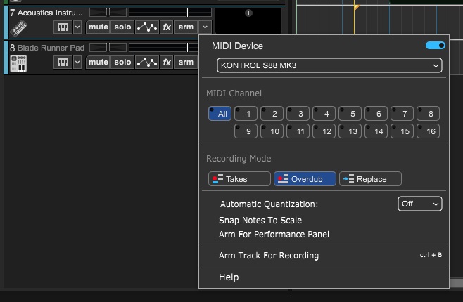
Task: Select the Blade Runner Pad track name
Action: [51, 48]
